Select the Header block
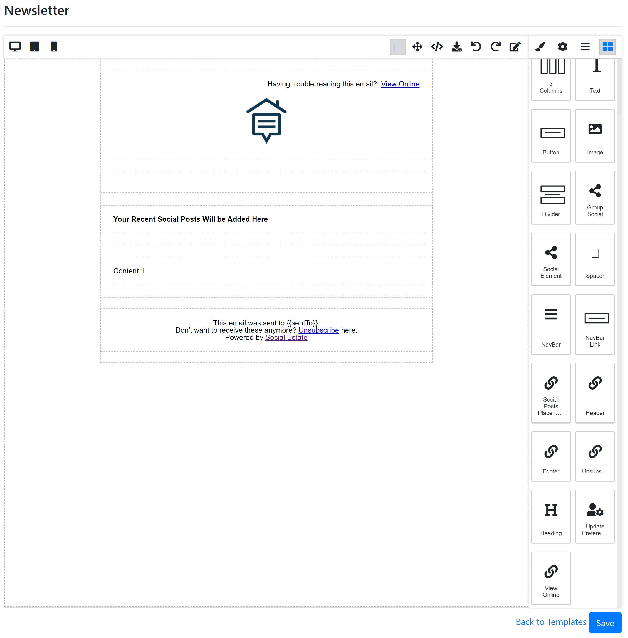The height and width of the screenshot is (638, 628). tap(595, 393)
